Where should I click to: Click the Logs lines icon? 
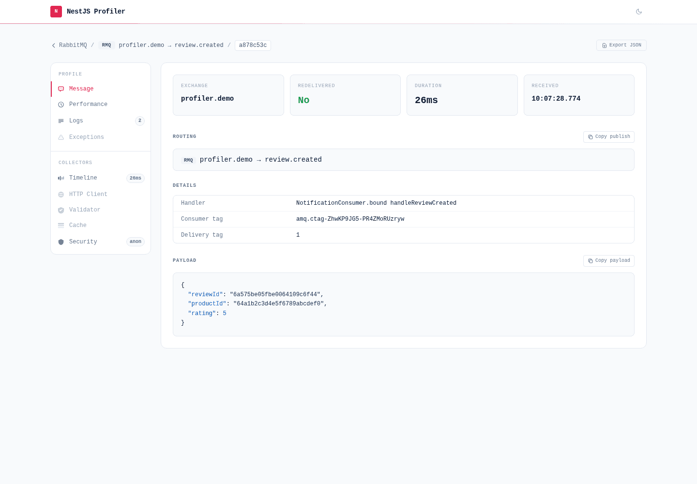point(61,121)
